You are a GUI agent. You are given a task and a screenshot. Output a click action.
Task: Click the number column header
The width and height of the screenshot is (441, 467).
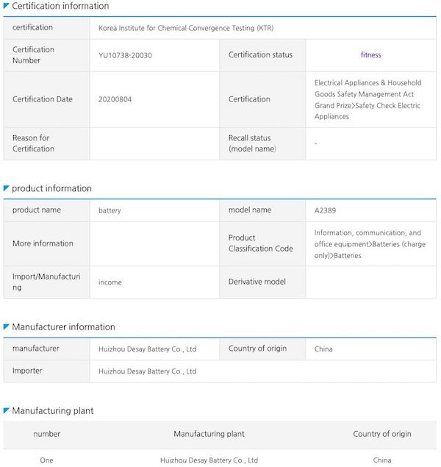point(47,434)
